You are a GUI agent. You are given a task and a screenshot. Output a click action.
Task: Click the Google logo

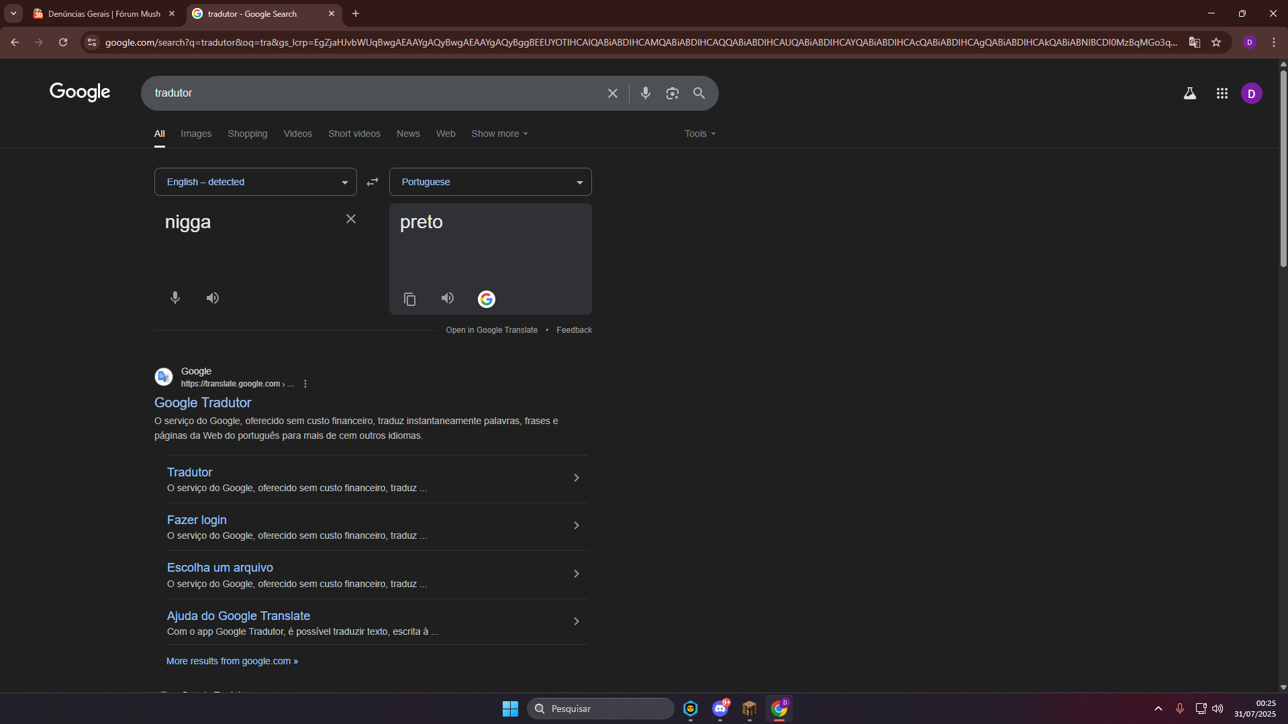(x=80, y=92)
